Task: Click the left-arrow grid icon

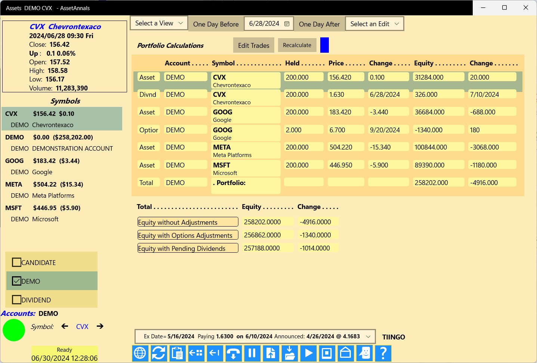Action: [196, 353]
